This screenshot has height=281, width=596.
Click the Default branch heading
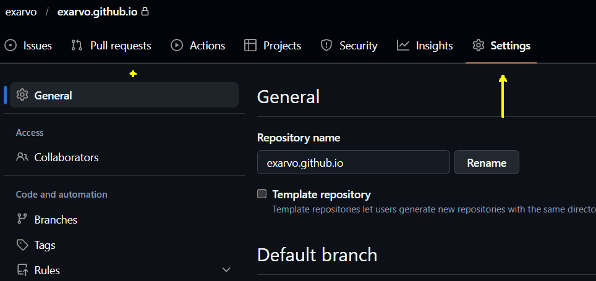pyautogui.click(x=317, y=255)
